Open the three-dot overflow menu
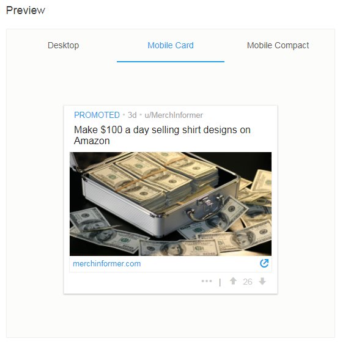 (x=207, y=281)
